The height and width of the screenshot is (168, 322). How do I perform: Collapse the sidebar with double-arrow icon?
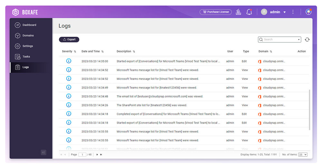click(43, 153)
